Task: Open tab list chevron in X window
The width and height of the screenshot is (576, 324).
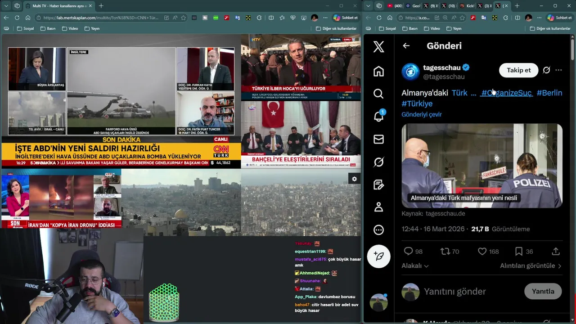Action: click(369, 6)
